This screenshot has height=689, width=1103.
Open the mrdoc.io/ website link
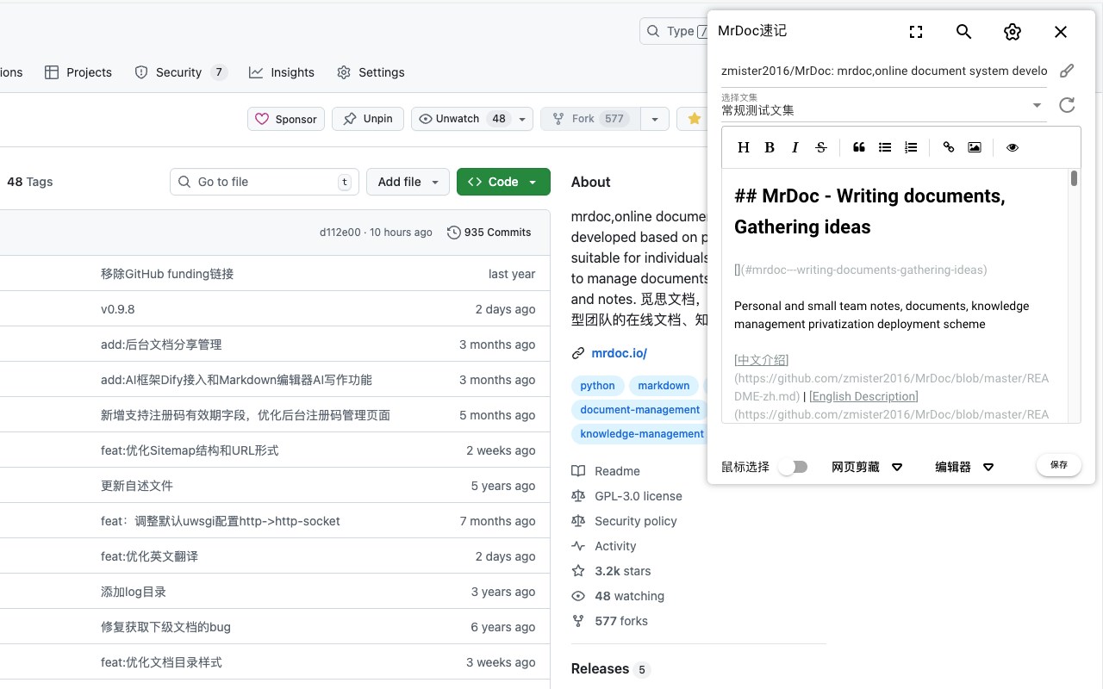click(x=619, y=353)
